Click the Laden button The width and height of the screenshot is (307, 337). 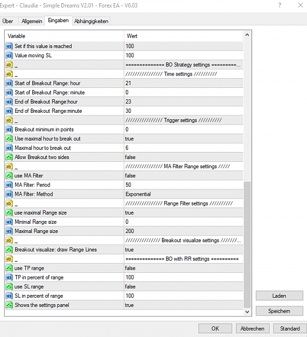280,295
